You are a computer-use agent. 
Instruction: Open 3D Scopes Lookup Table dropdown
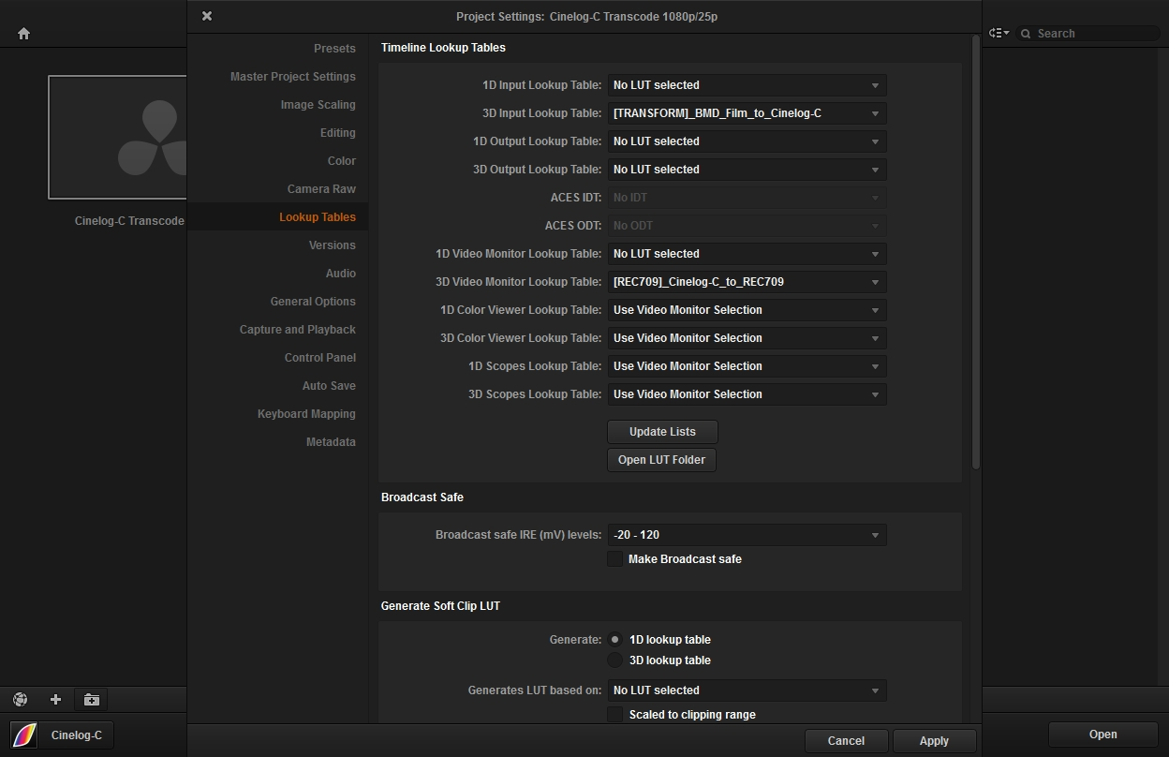point(747,394)
